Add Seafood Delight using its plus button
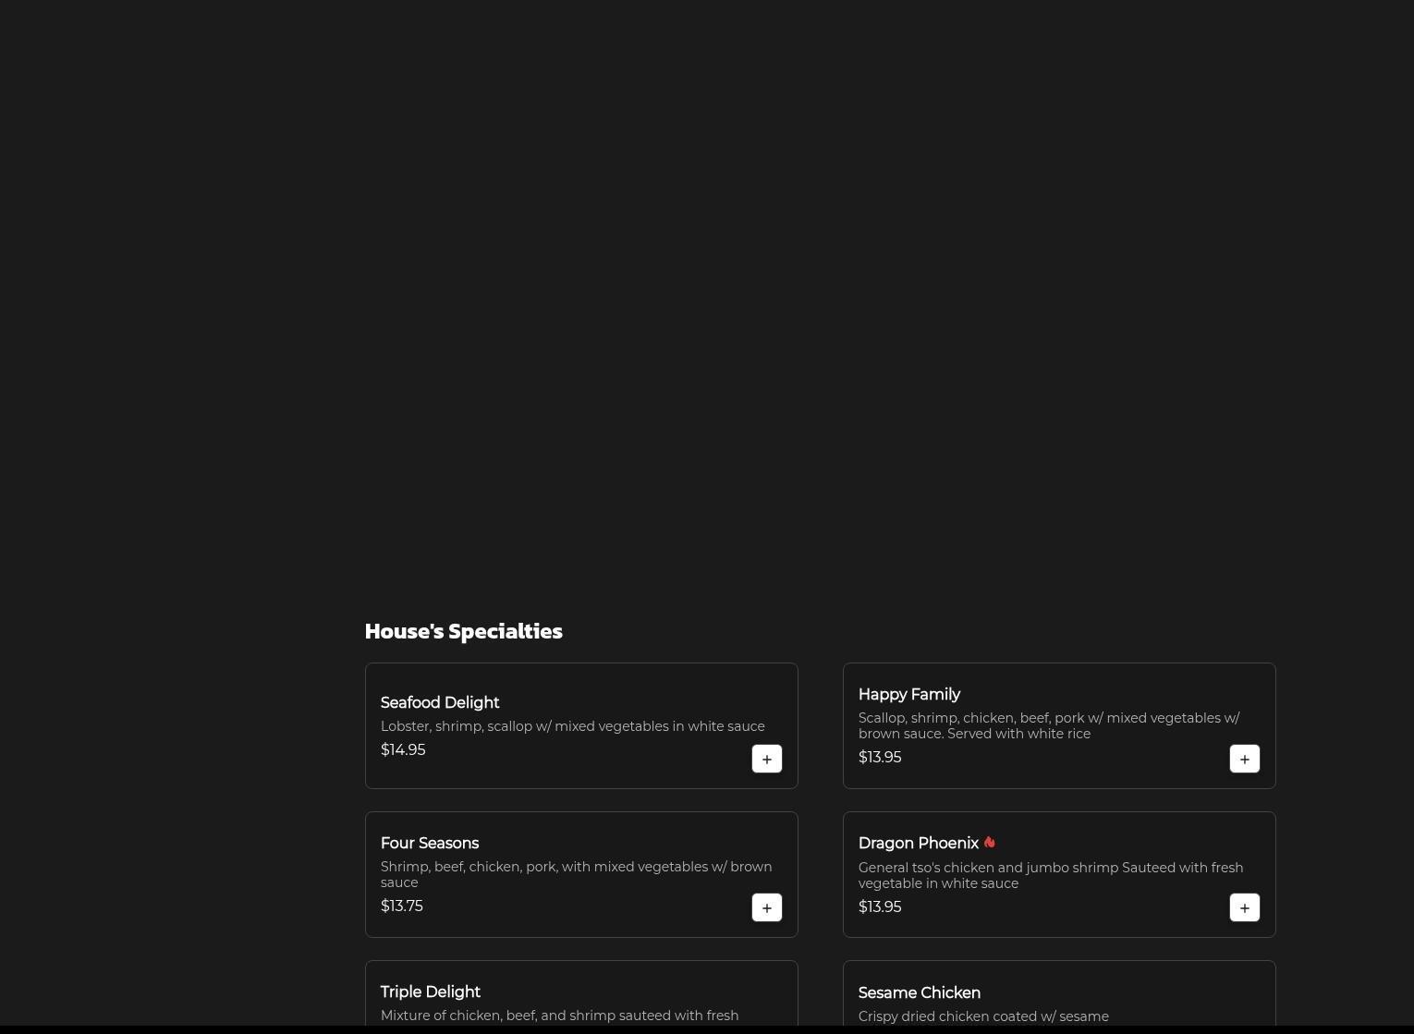This screenshot has height=1034, width=1414. [766, 759]
